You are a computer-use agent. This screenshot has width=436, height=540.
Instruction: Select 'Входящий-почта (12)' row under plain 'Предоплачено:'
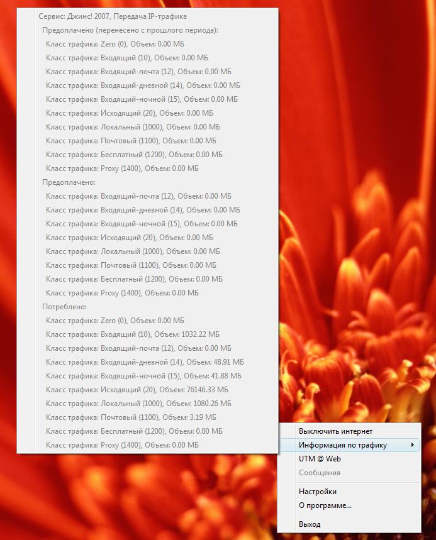[x=147, y=196]
